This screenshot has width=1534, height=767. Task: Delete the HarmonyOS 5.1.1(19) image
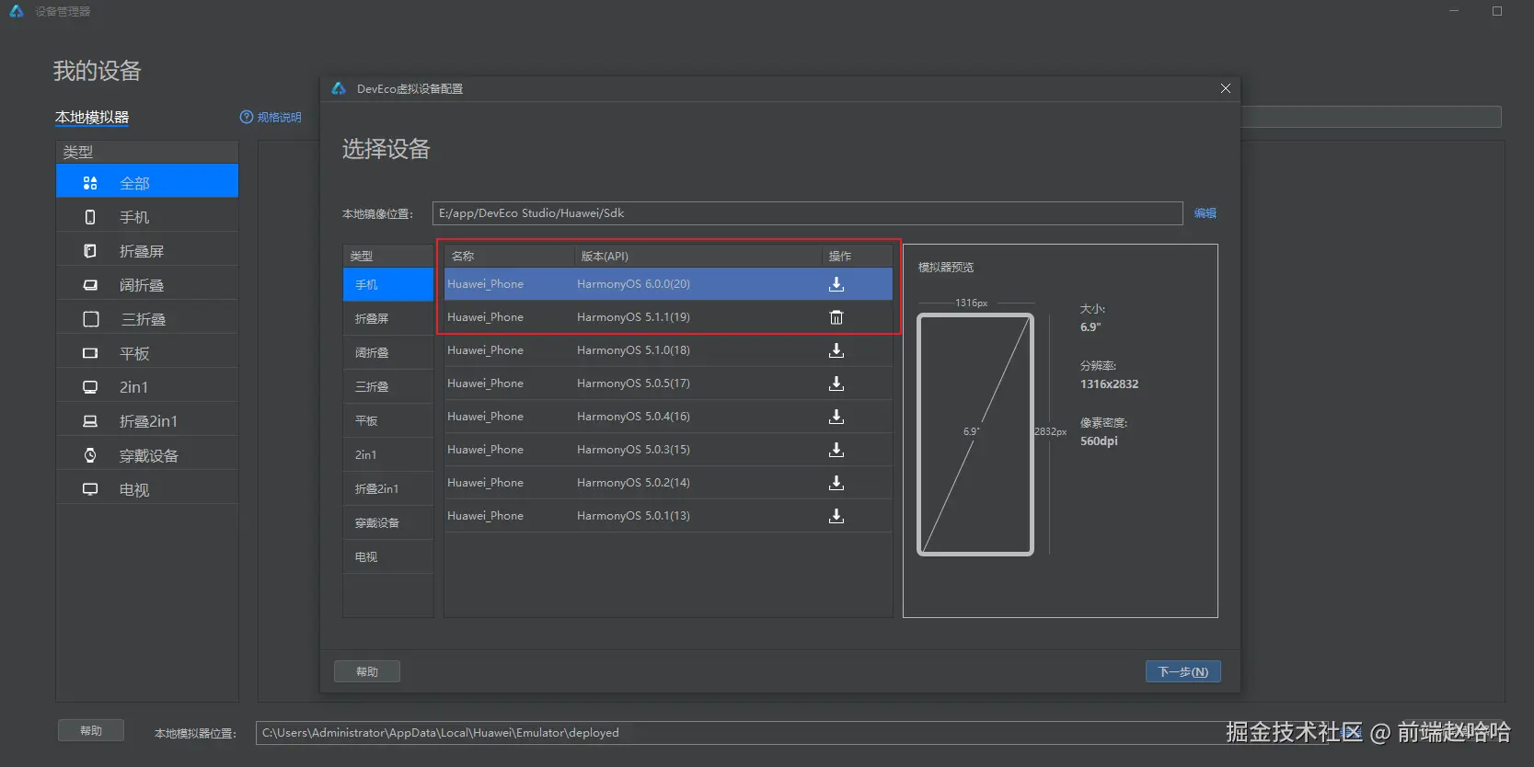[836, 317]
